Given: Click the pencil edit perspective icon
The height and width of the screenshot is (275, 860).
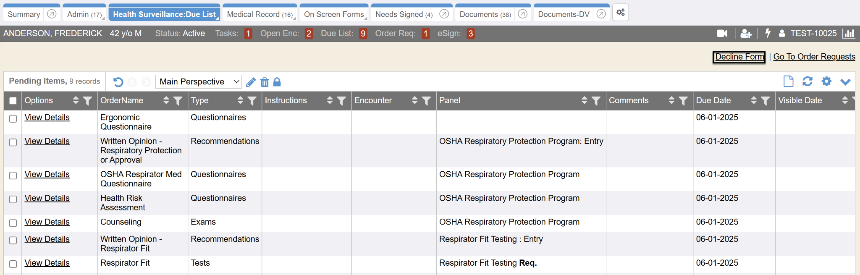Looking at the screenshot, I should (251, 82).
